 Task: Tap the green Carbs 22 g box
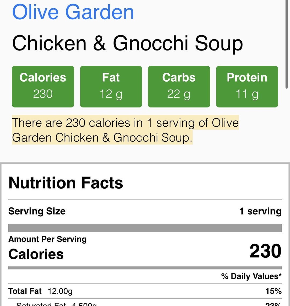pos(179,86)
